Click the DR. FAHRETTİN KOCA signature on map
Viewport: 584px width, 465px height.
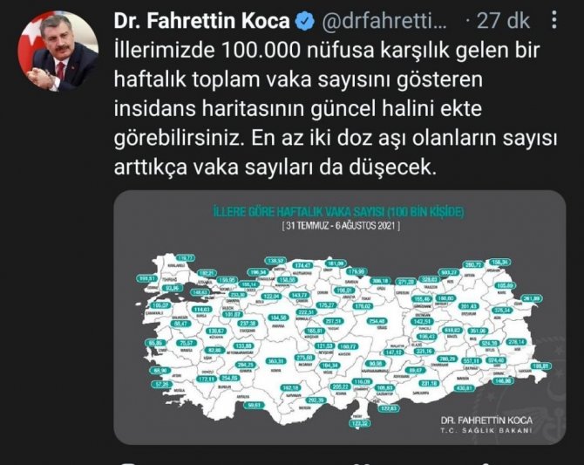486,421
